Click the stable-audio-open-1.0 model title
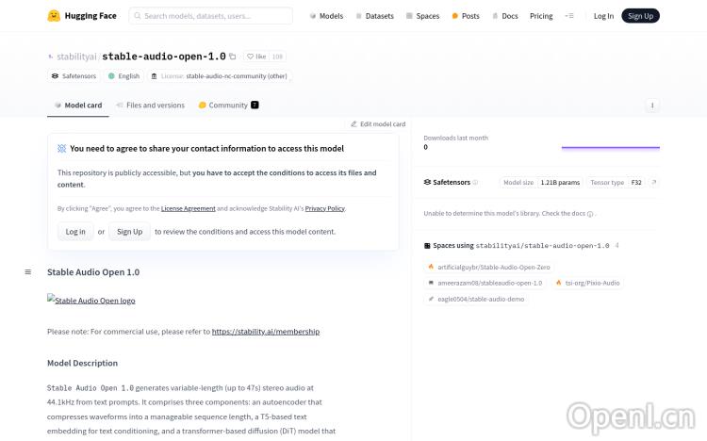The width and height of the screenshot is (707, 441). tap(164, 57)
